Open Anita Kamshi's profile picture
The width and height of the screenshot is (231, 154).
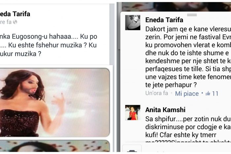pyautogui.click(x=133, y=113)
